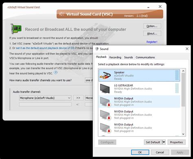Click the Properties button
Screen dimensions: 193x159
(176, 142)
